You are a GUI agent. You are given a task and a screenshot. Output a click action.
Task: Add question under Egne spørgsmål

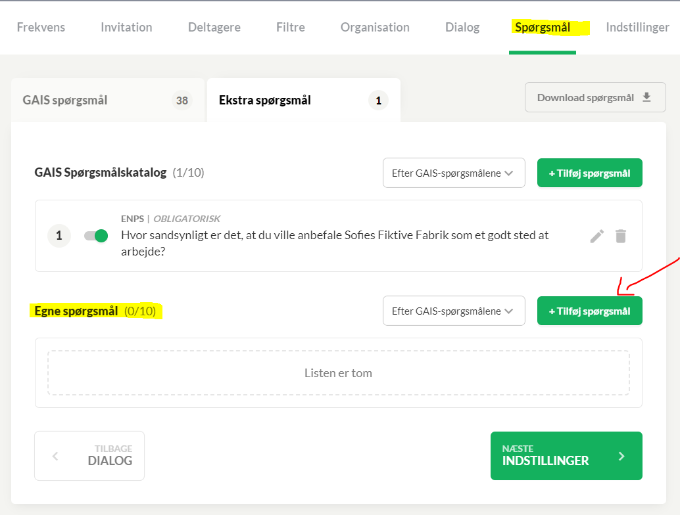coord(589,311)
